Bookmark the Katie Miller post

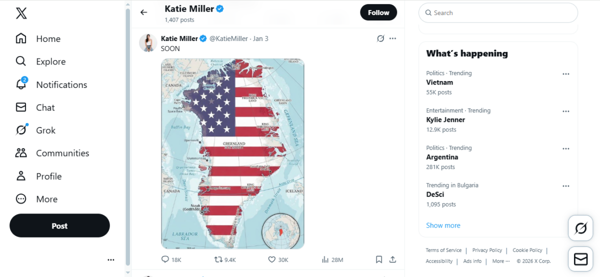(379, 259)
